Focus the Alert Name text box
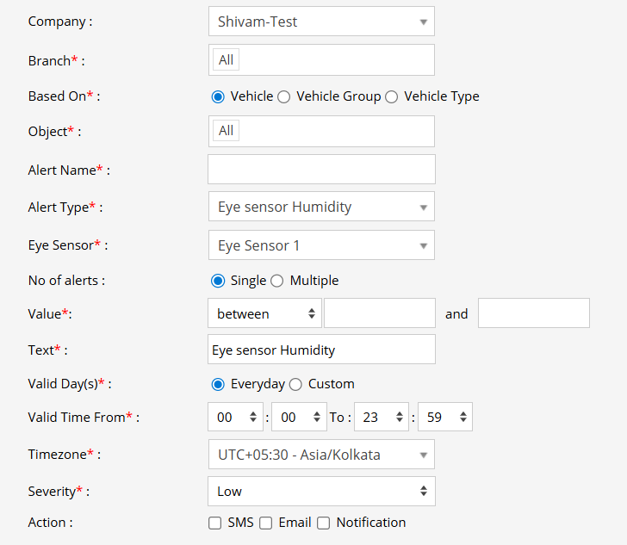Screen dimensions: 627x545 pos(320,170)
